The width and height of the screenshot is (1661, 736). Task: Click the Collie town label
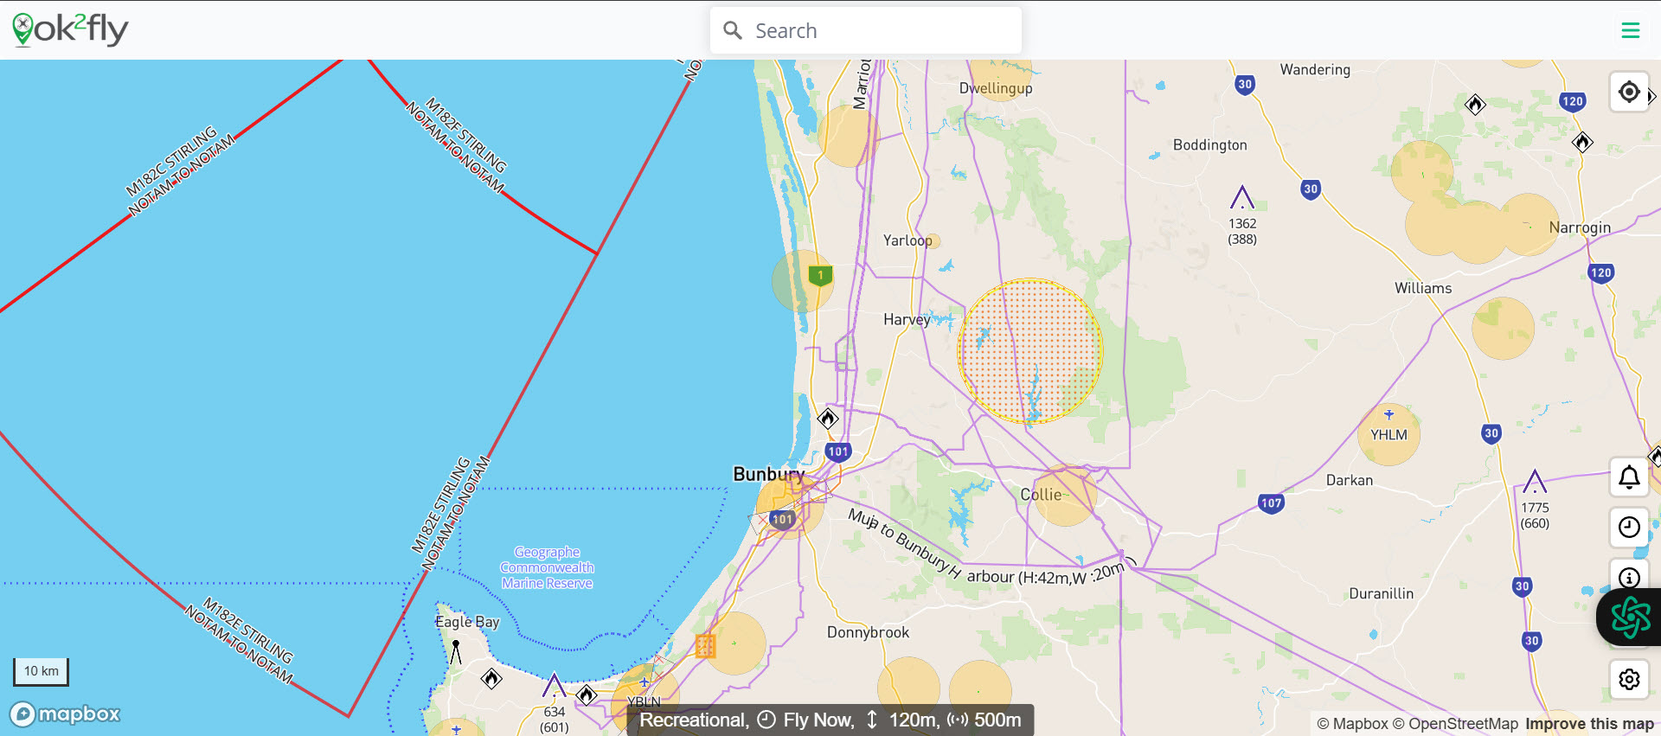point(1041,495)
